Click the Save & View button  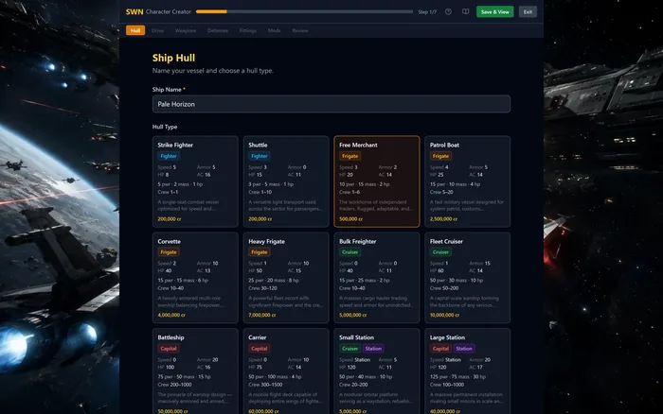494,12
